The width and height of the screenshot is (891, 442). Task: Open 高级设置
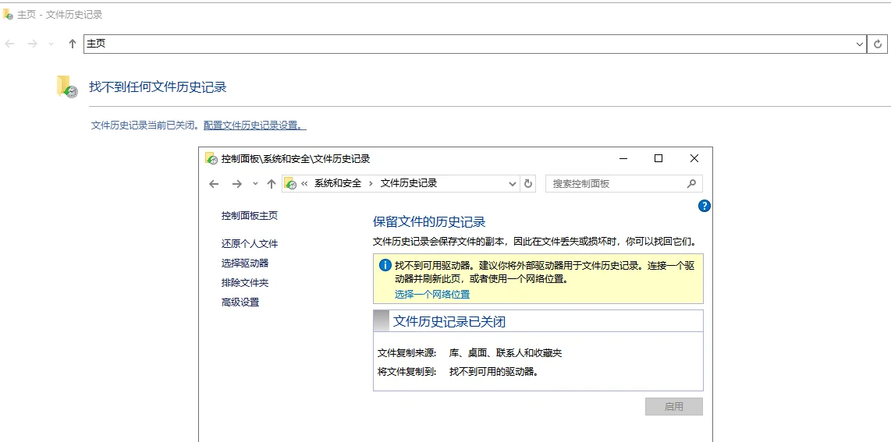tap(240, 302)
